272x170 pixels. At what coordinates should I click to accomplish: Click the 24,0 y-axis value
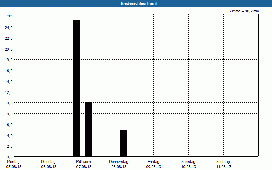[x=9, y=28]
